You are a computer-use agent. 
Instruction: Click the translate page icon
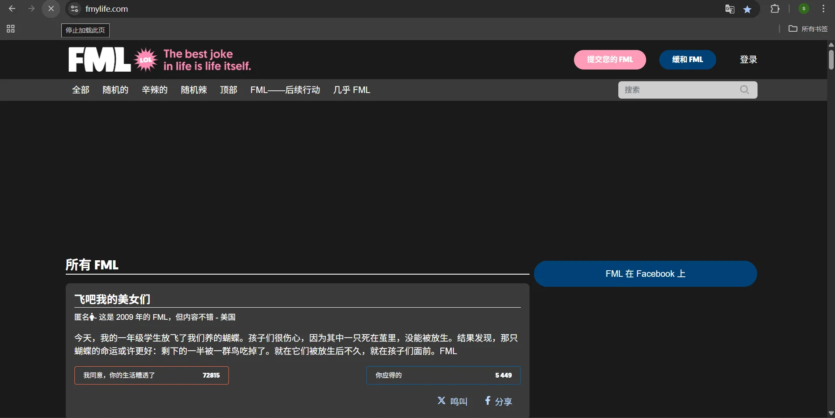[730, 9]
